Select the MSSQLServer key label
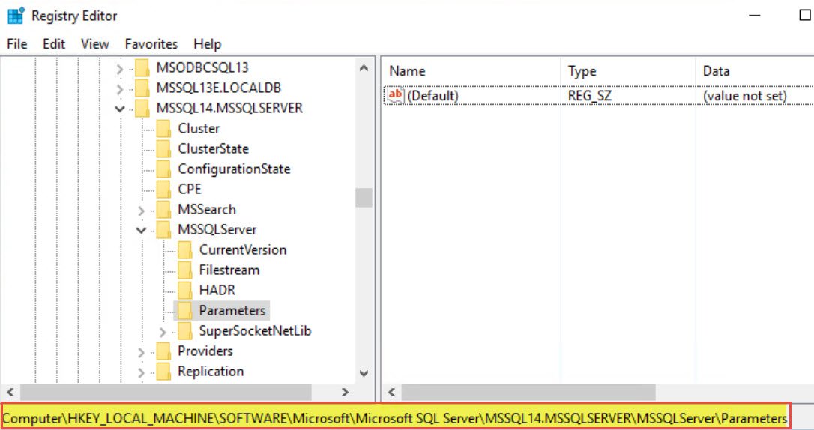This screenshot has width=814, height=430. [217, 229]
